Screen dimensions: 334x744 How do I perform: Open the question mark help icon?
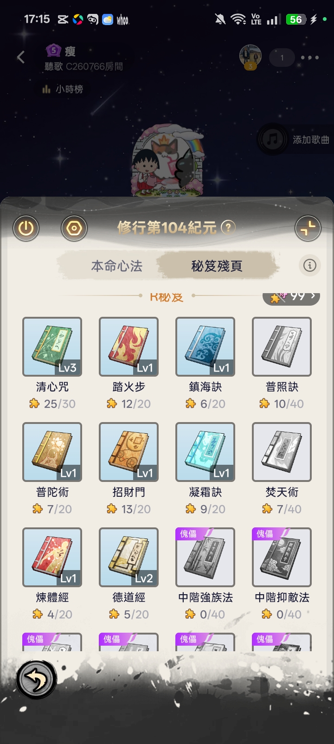228,227
